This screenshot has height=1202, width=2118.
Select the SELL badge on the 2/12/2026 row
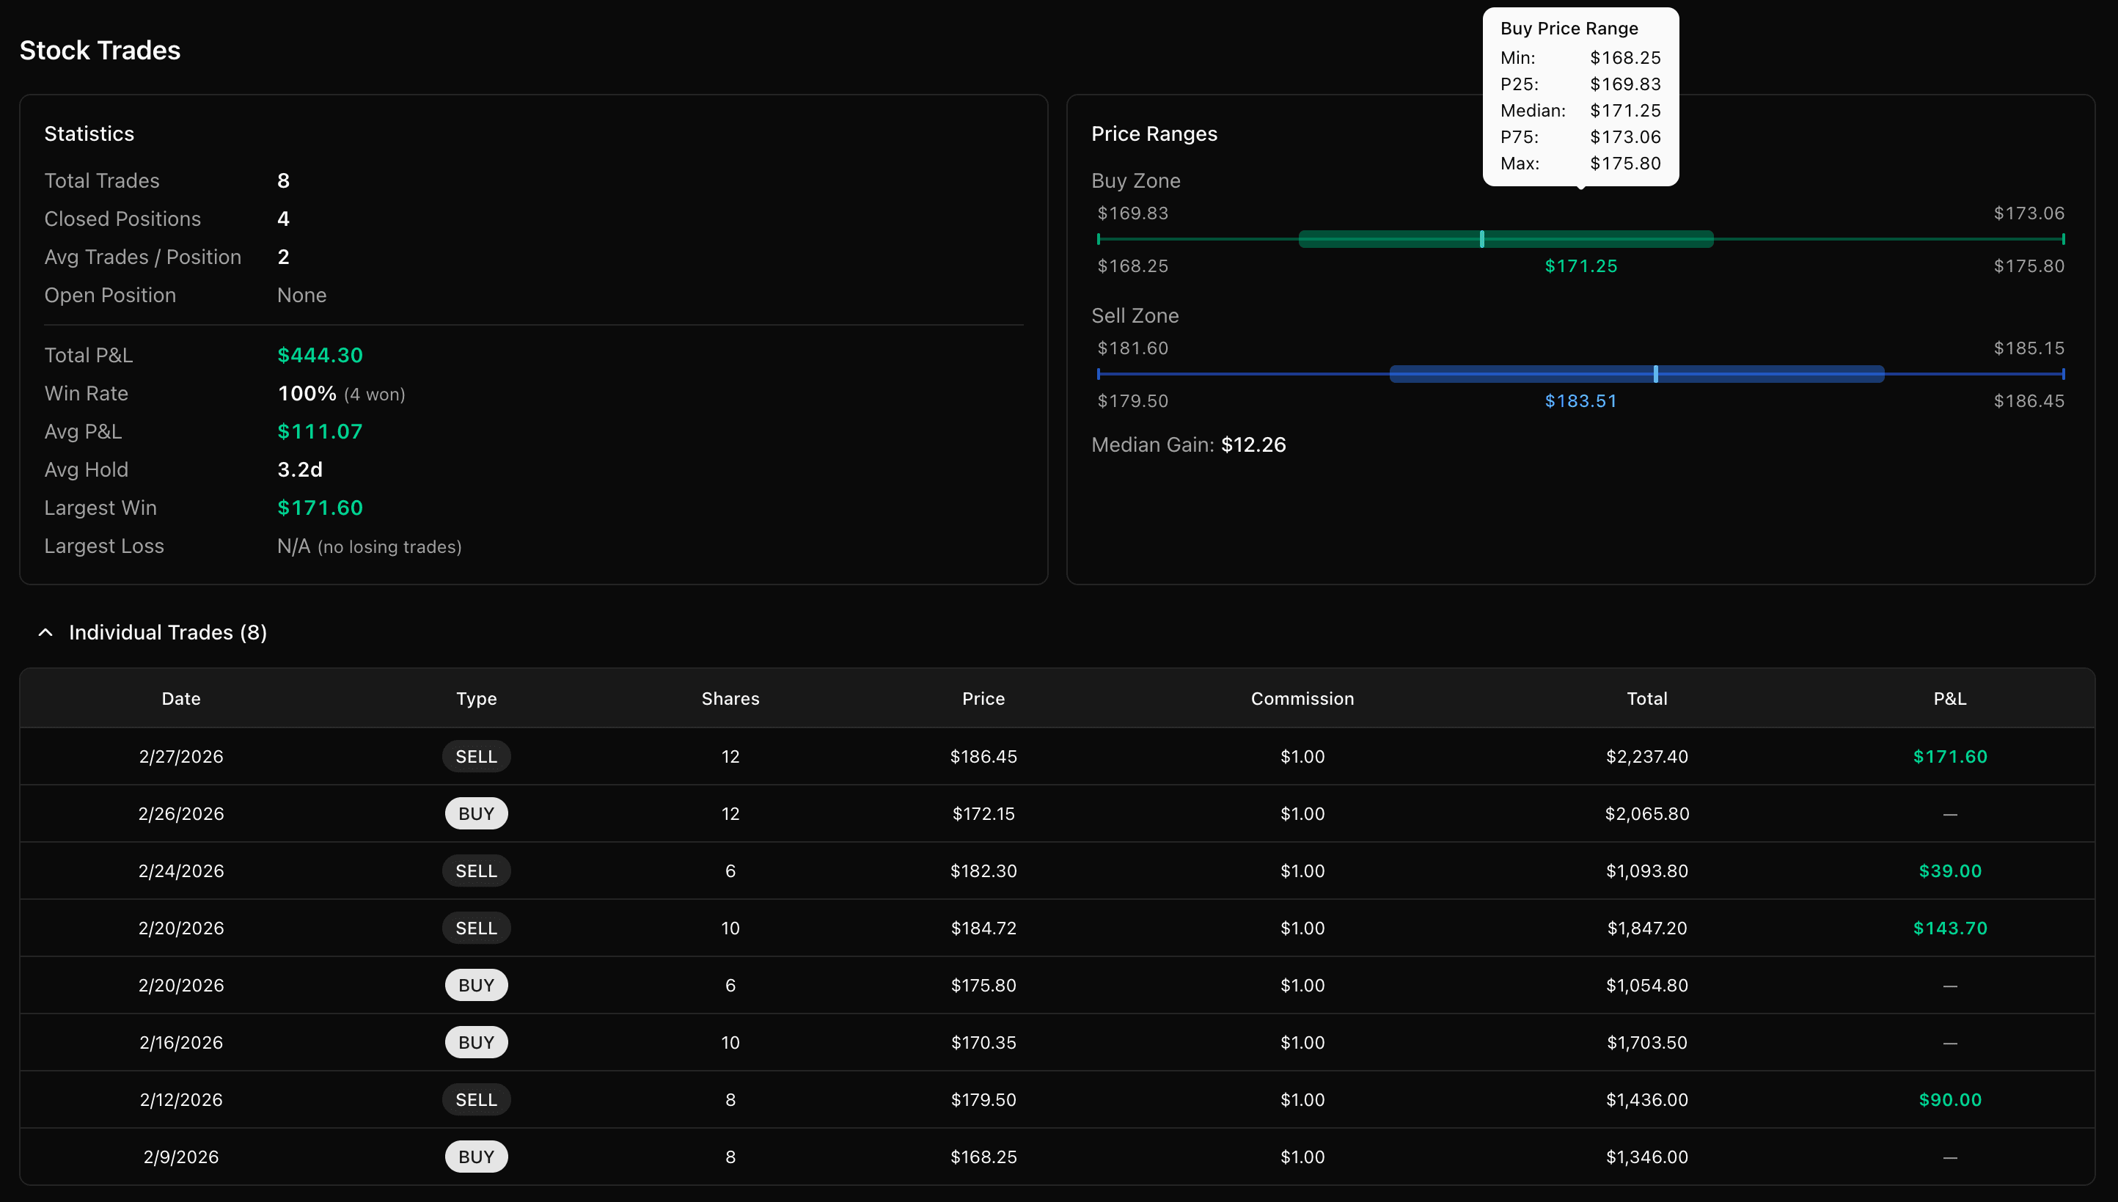click(476, 1099)
